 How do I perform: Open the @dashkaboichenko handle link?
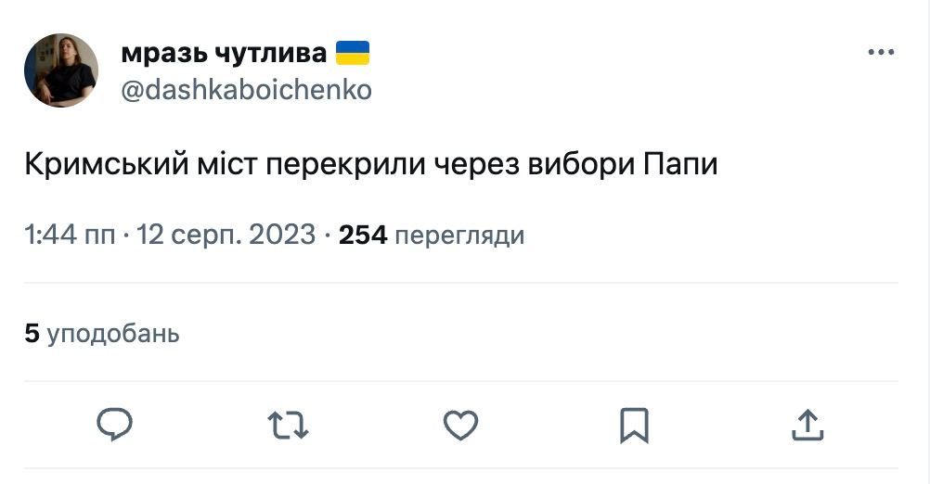click(247, 90)
